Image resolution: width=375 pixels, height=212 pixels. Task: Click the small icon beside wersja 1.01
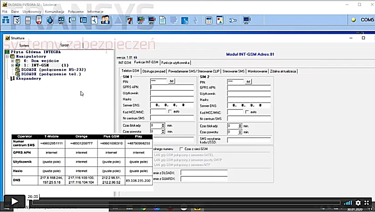coord(135,57)
